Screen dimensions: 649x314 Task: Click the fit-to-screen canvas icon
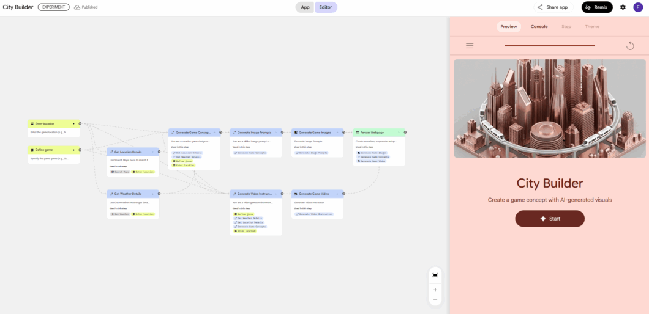click(435, 275)
